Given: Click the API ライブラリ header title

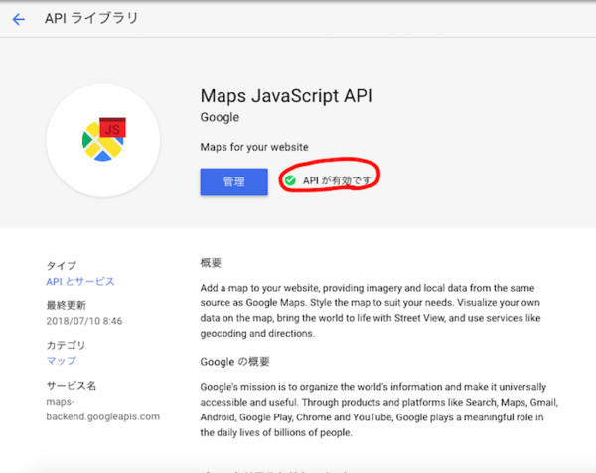Looking at the screenshot, I should pyautogui.click(x=91, y=18).
